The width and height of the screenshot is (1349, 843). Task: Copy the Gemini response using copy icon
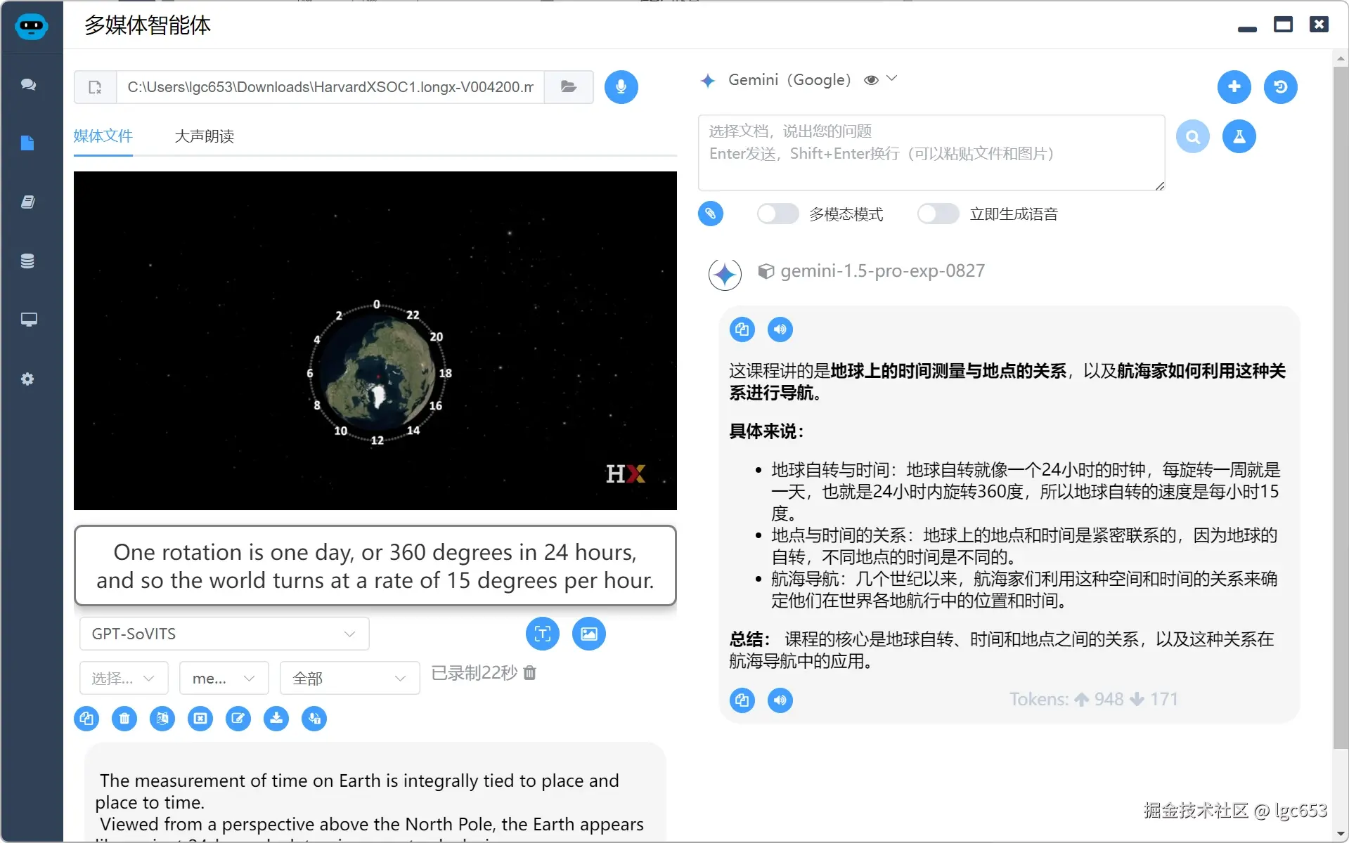pyautogui.click(x=742, y=329)
